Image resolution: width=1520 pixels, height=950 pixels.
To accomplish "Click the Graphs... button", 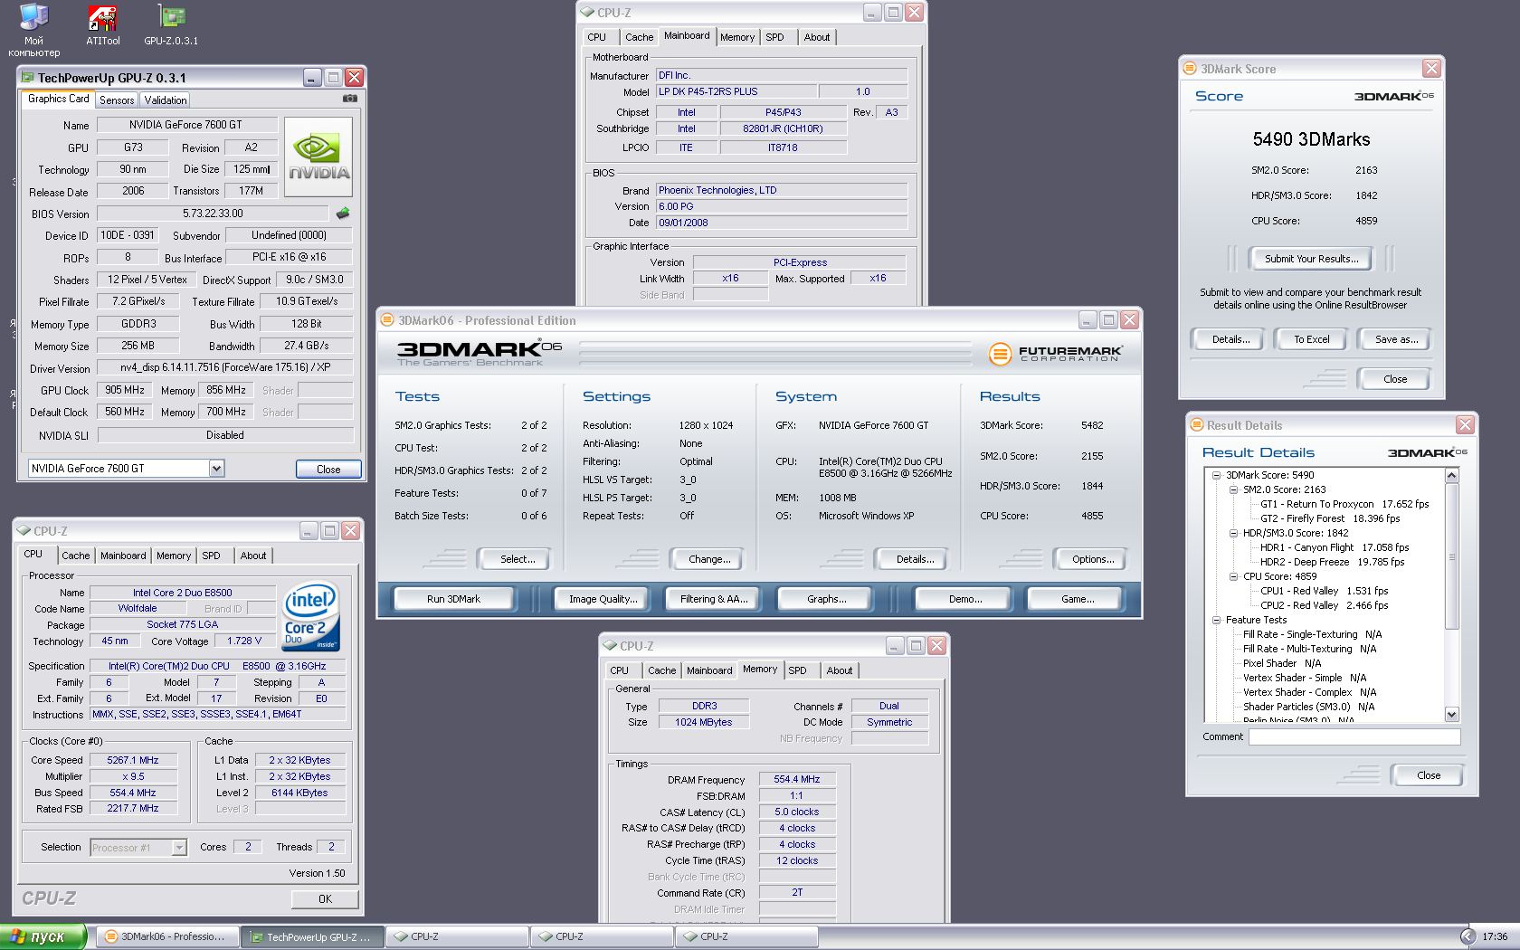I will (827, 599).
